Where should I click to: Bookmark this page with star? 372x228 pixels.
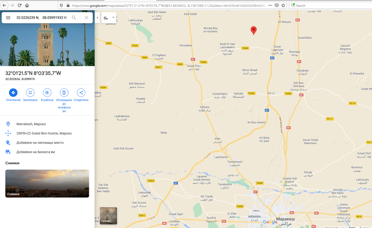(x=283, y=5)
